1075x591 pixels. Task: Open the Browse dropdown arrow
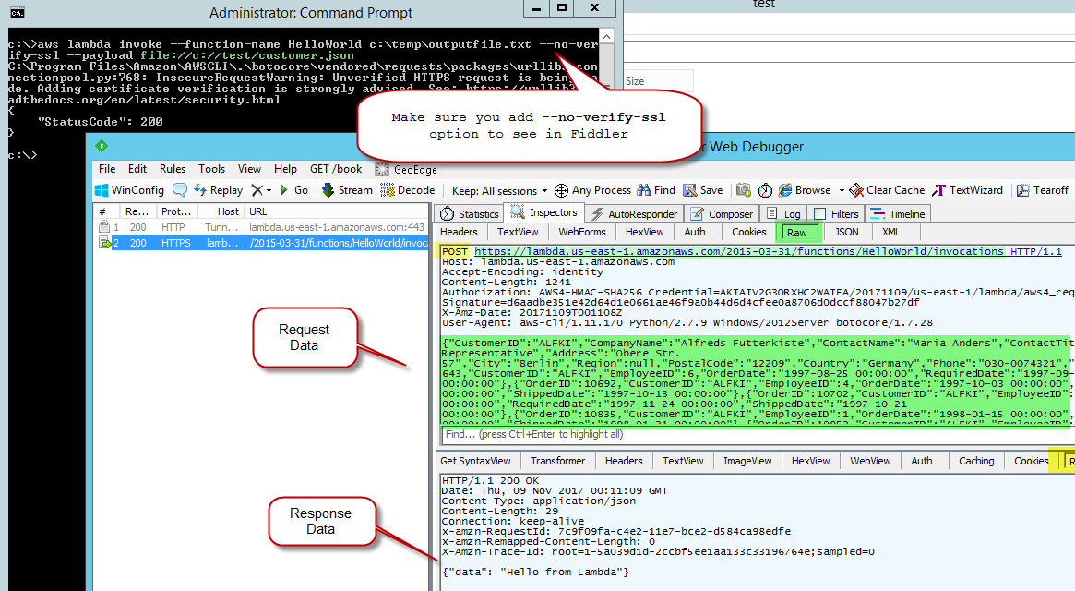click(842, 191)
